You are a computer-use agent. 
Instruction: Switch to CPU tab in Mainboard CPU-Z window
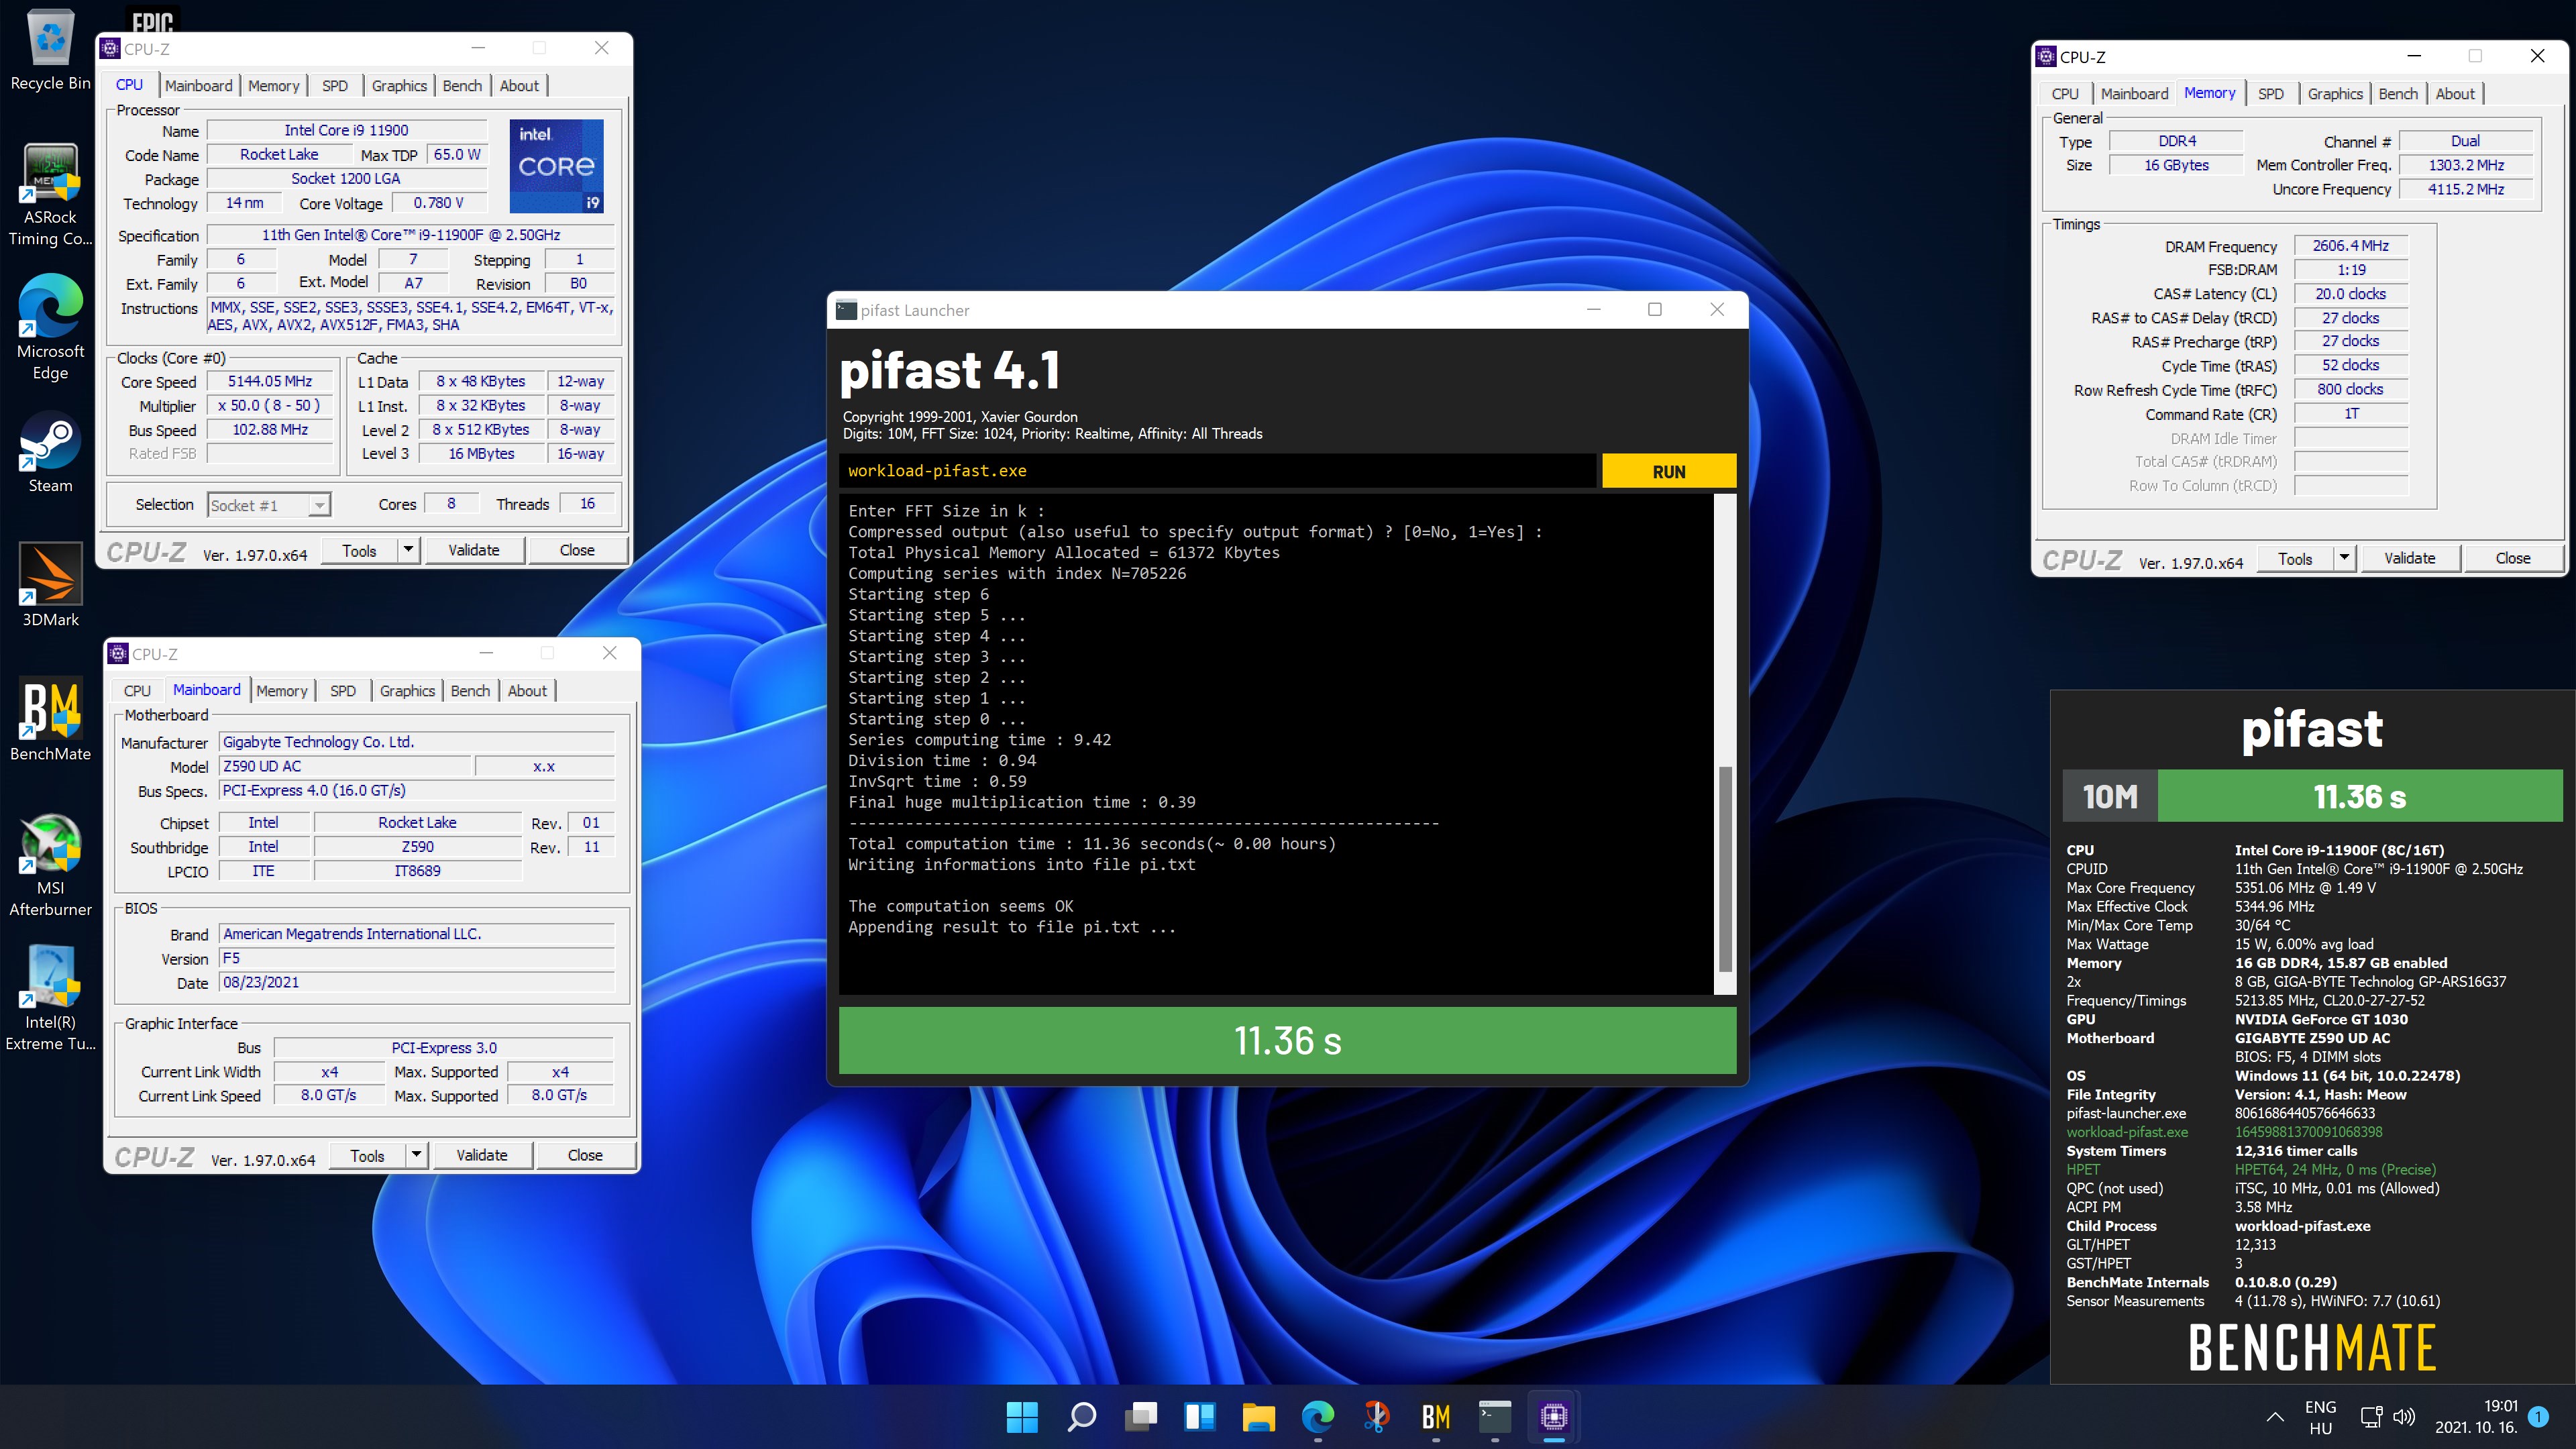click(x=137, y=691)
